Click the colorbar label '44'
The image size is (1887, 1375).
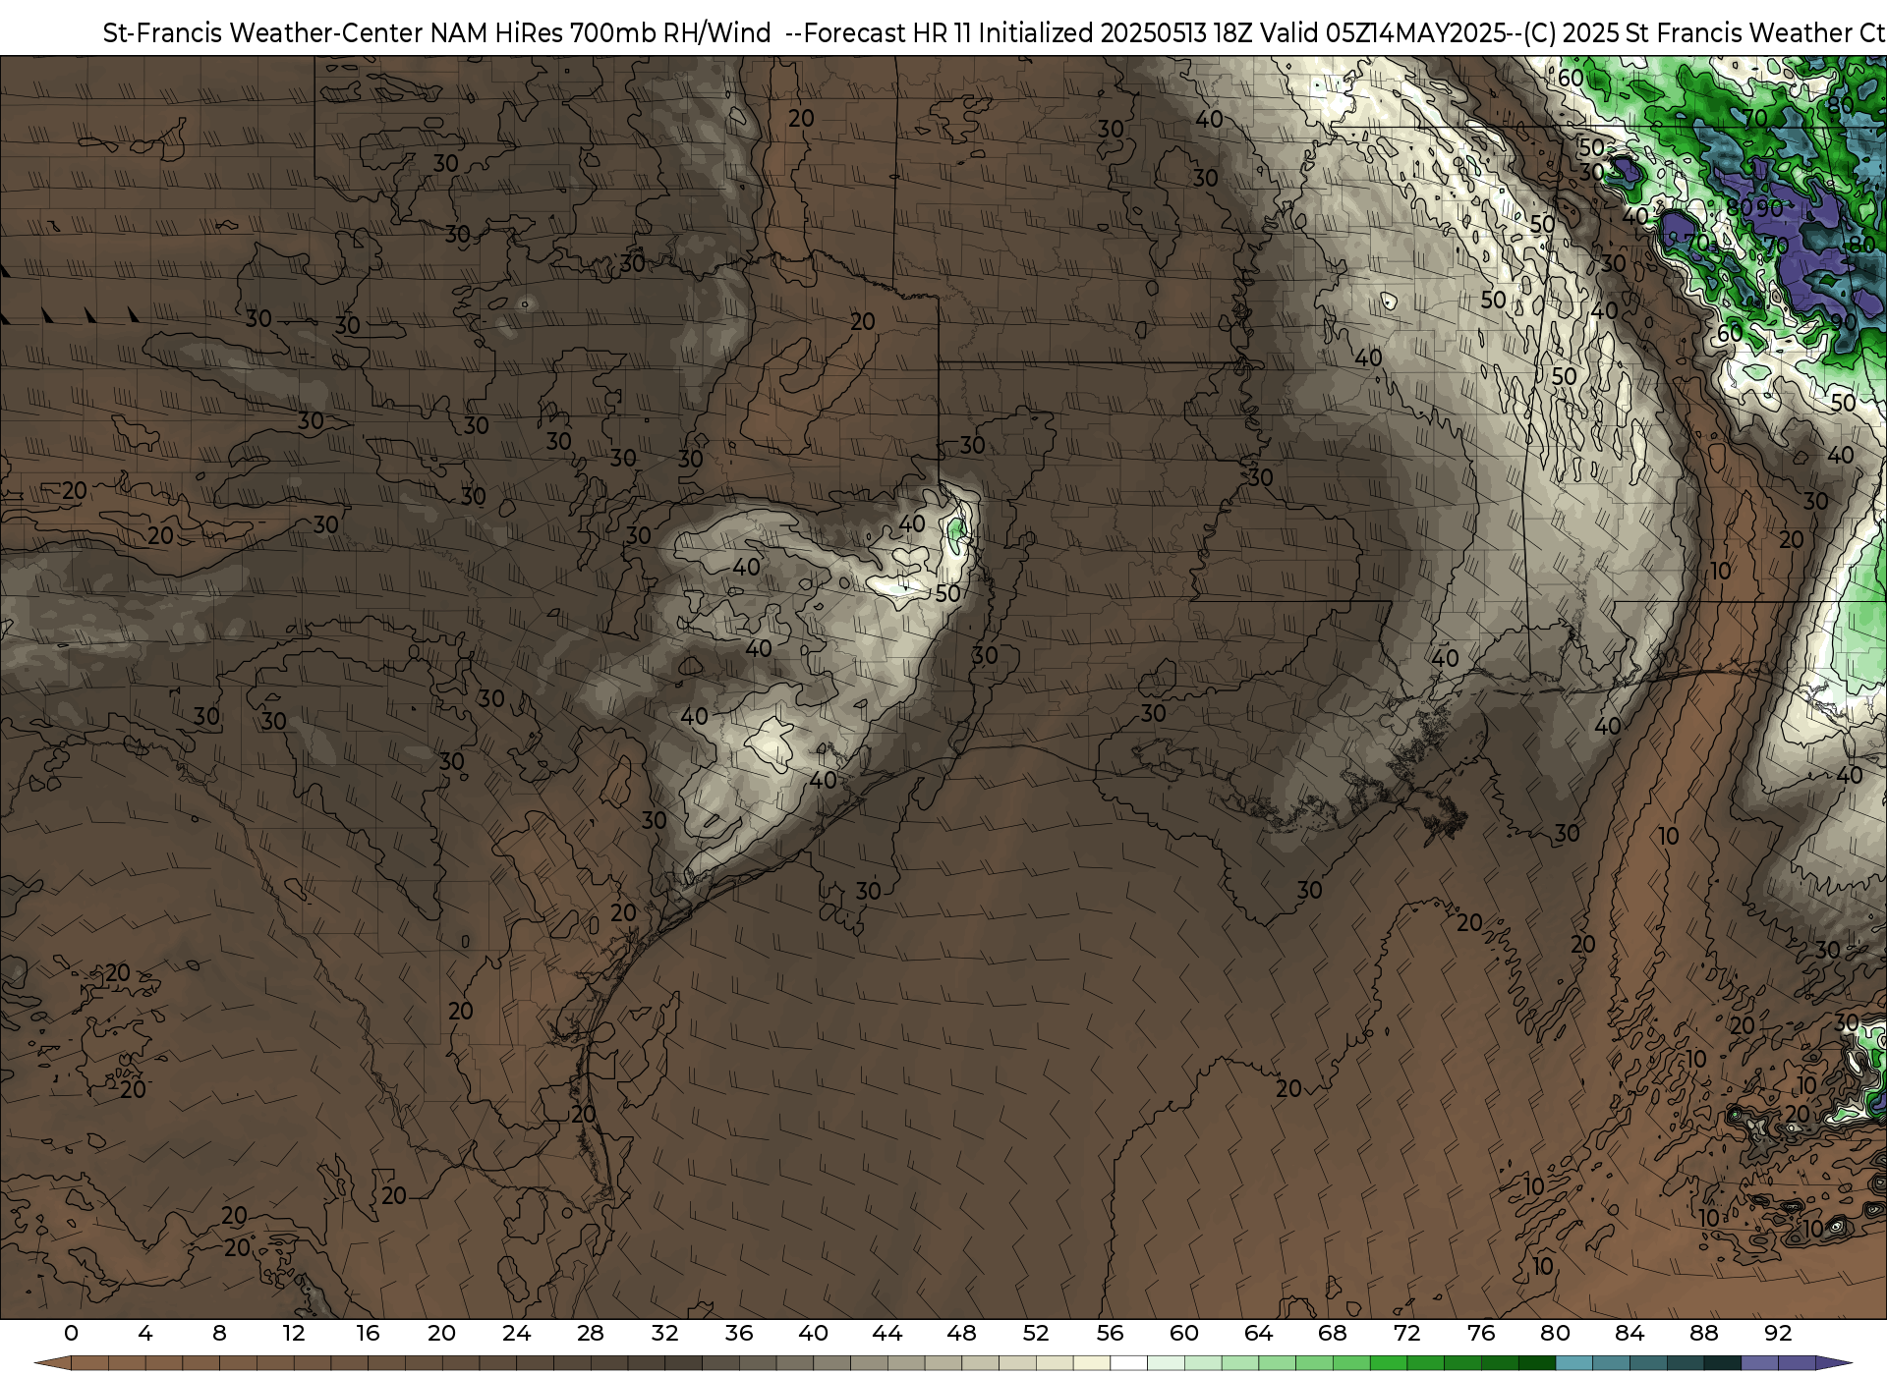pyautogui.click(x=887, y=1333)
